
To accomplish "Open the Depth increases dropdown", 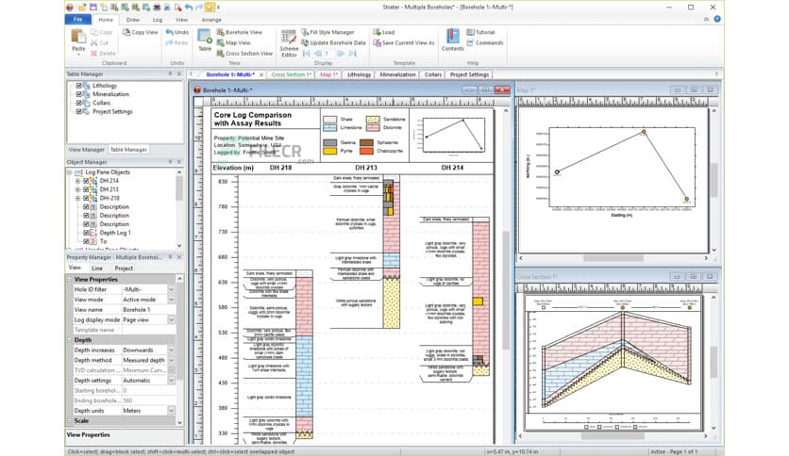I will [171, 350].
